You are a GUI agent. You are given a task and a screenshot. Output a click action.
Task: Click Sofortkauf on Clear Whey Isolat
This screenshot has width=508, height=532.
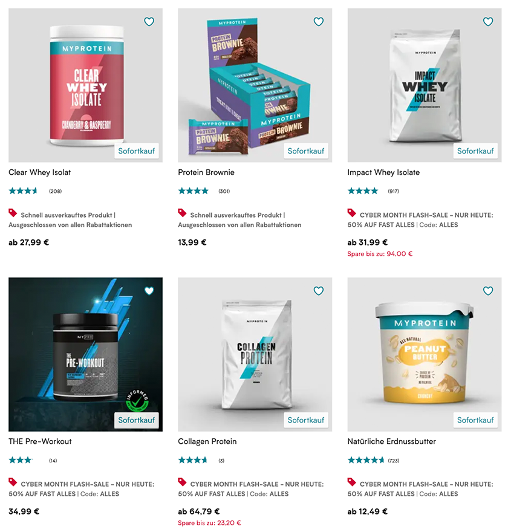point(137,151)
